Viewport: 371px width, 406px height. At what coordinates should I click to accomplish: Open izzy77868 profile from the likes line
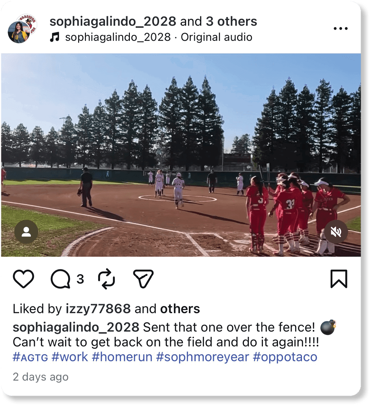tap(98, 309)
